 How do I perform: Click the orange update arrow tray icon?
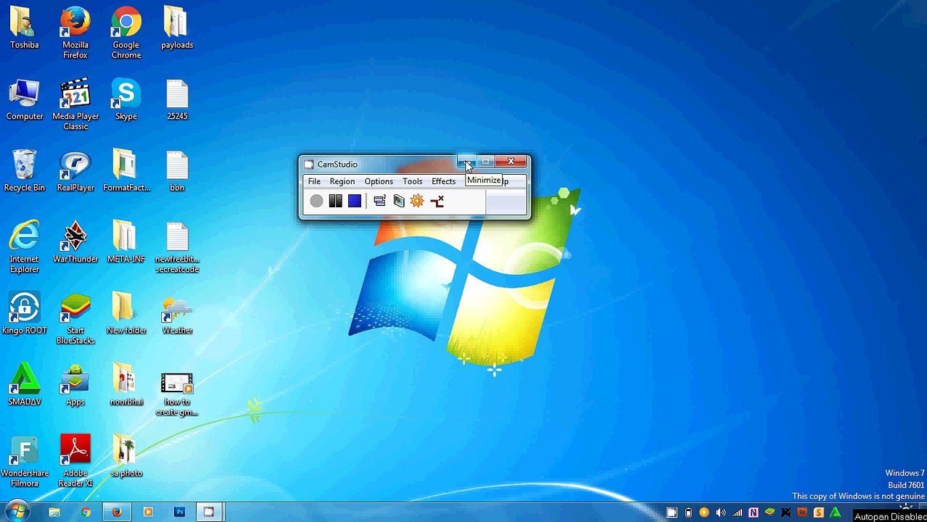[x=704, y=513]
